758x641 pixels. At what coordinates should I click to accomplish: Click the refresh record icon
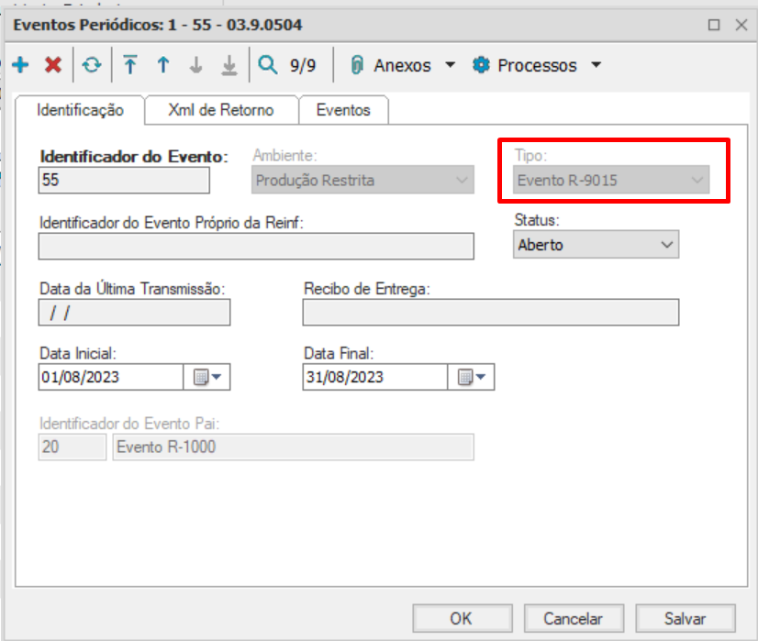[x=92, y=65]
